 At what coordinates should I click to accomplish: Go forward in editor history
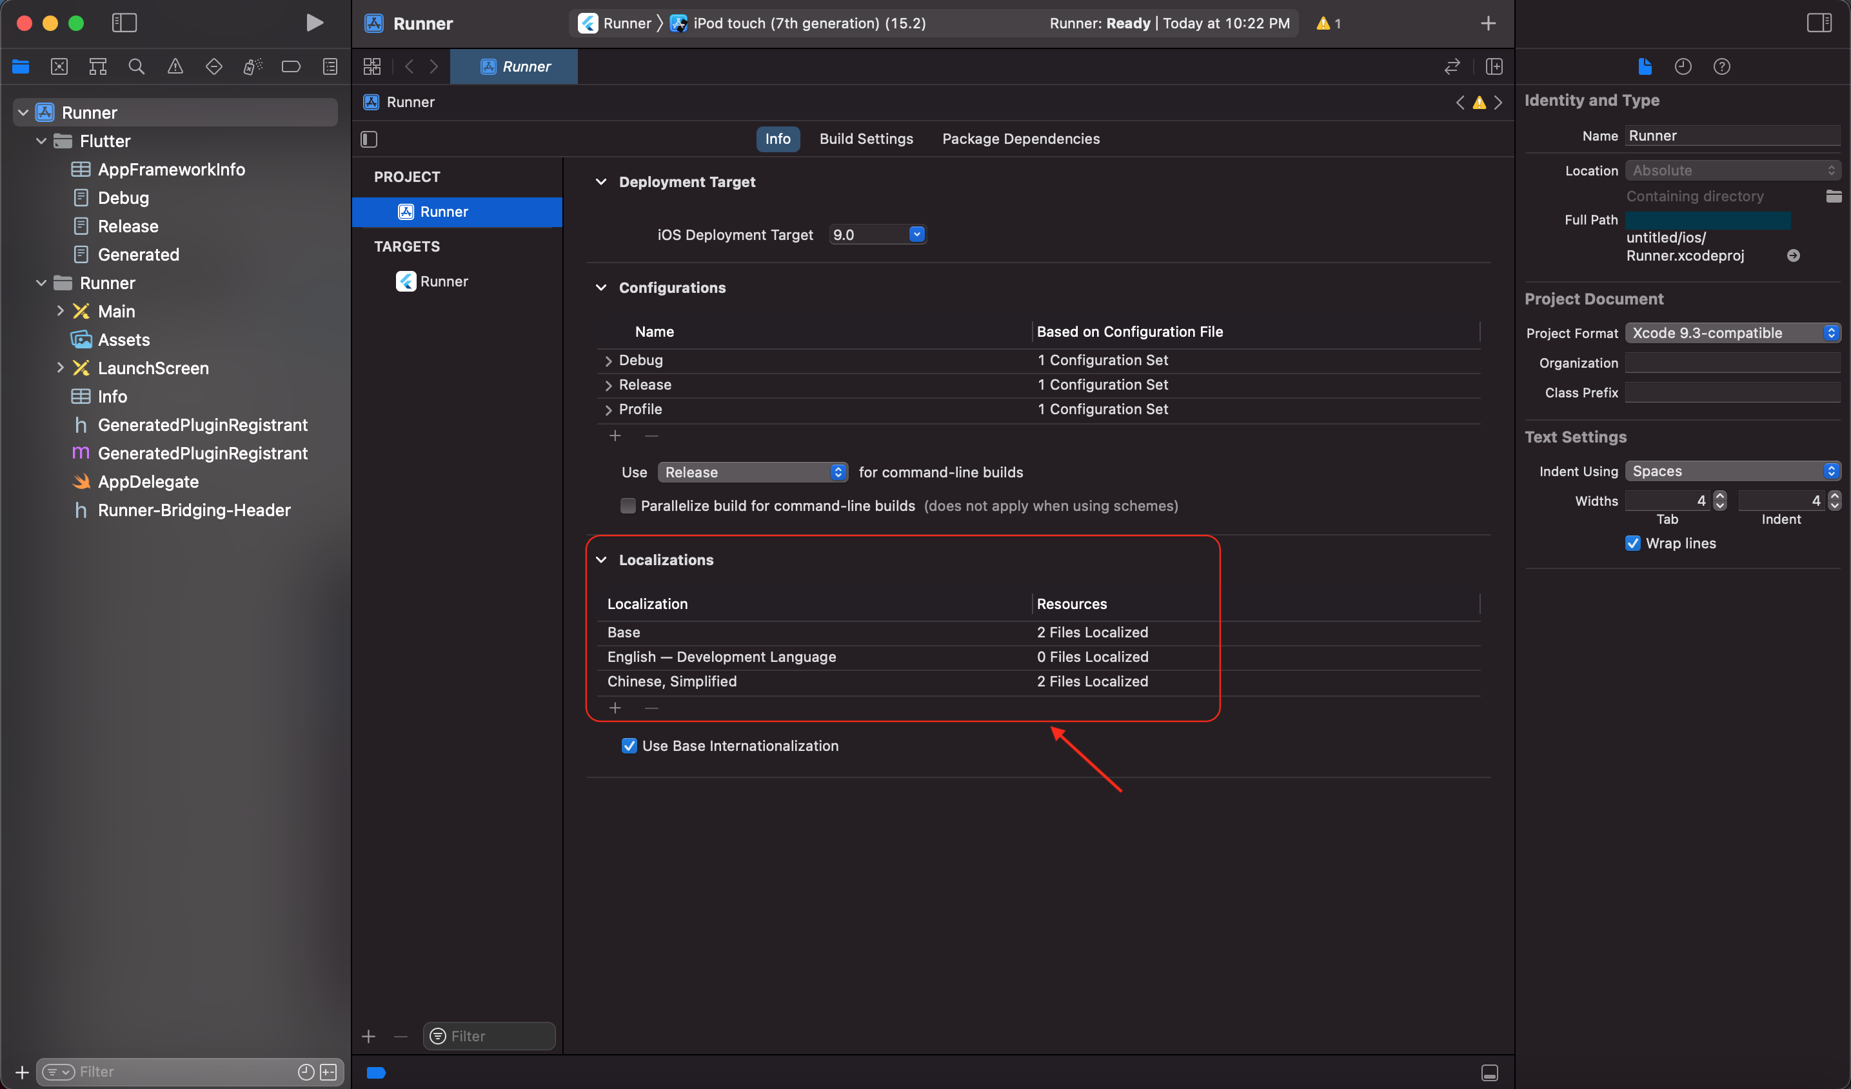[x=434, y=67]
